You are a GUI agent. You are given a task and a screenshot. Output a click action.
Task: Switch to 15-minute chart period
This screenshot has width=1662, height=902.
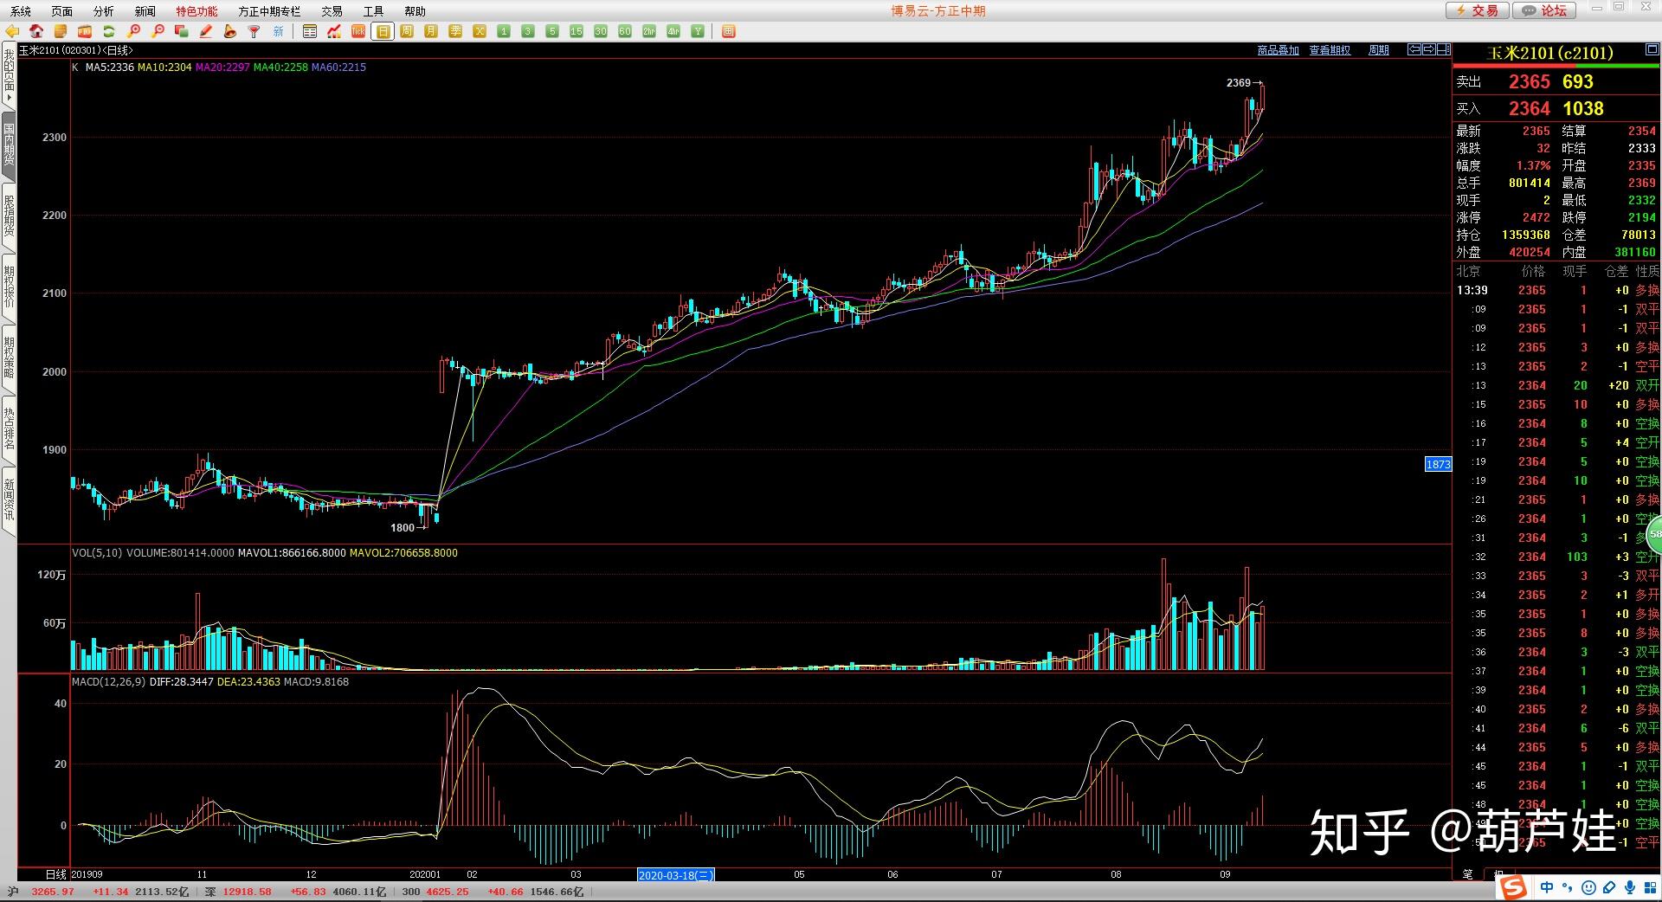click(577, 32)
